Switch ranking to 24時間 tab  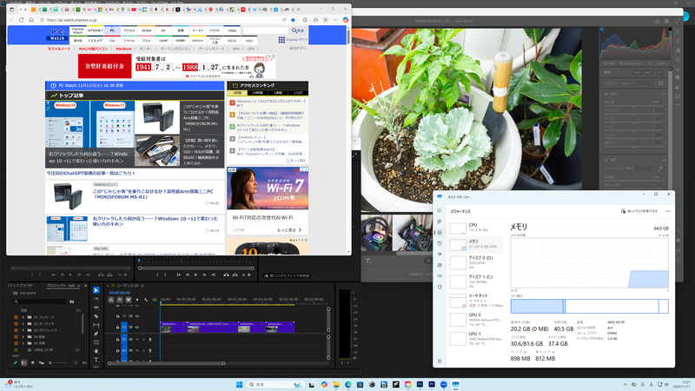pyautogui.click(x=257, y=93)
